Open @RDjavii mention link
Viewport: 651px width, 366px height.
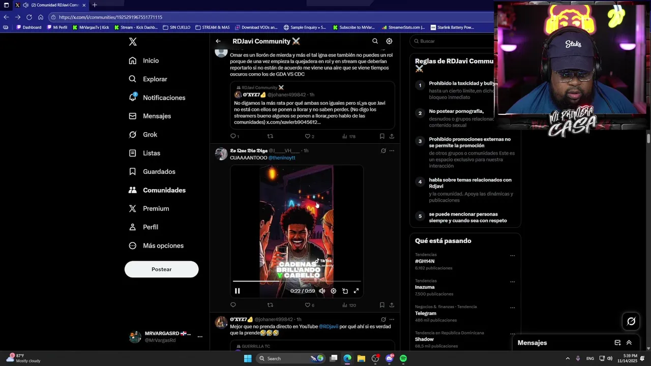[x=329, y=326]
